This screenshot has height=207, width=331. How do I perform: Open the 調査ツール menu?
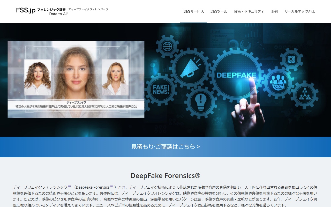[219, 11]
